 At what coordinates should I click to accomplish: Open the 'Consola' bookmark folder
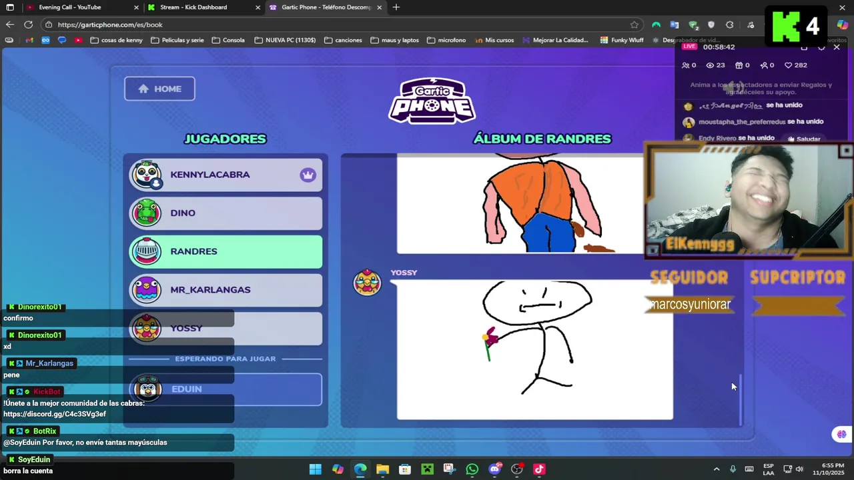[x=228, y=40]
